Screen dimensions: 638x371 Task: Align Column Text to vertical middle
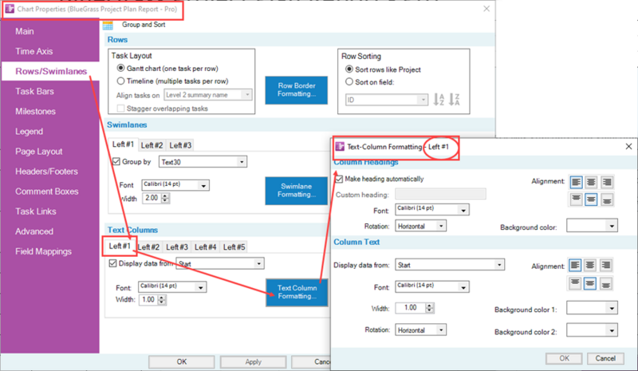coord(590,283)
